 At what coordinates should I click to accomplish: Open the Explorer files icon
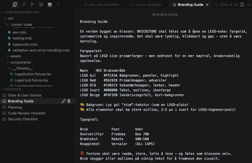[x=15, y=5]
